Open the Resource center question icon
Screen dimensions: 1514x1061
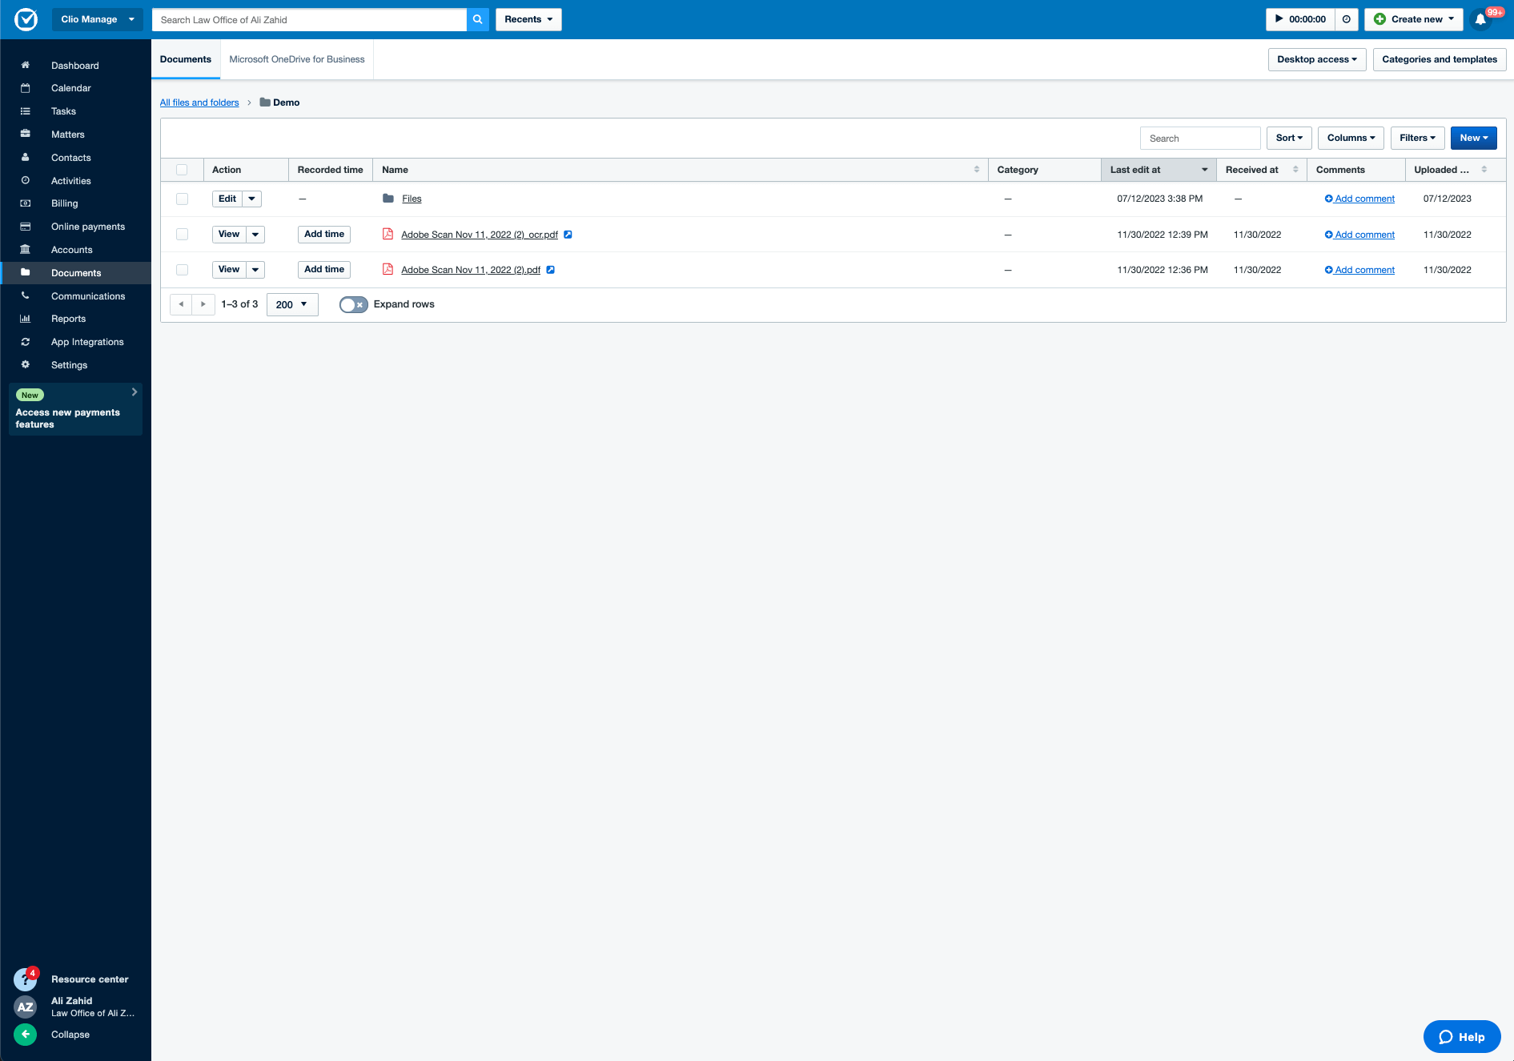[25, 979]
